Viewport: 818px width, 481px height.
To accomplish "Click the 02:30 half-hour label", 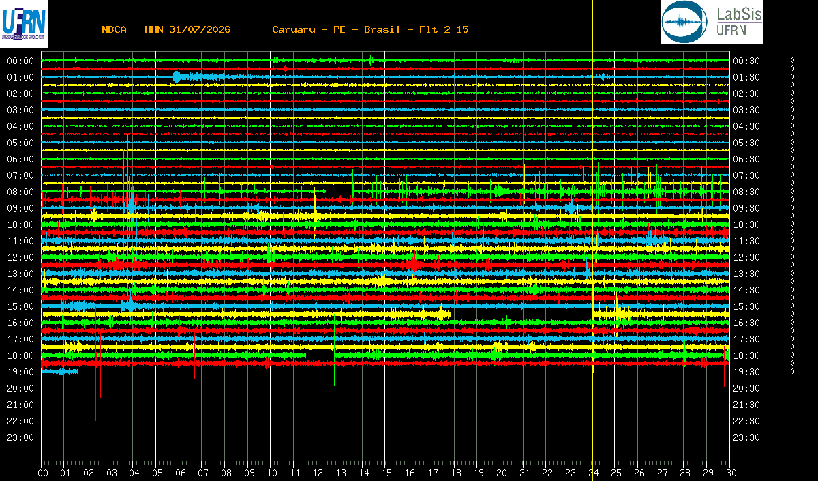I will pos(746,93).
